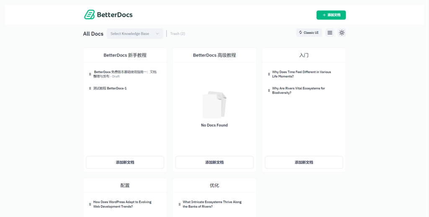Open What Intricate Ecosystems Thrive doc
This screenshot has height=217, width=429.
coord(212,204)
